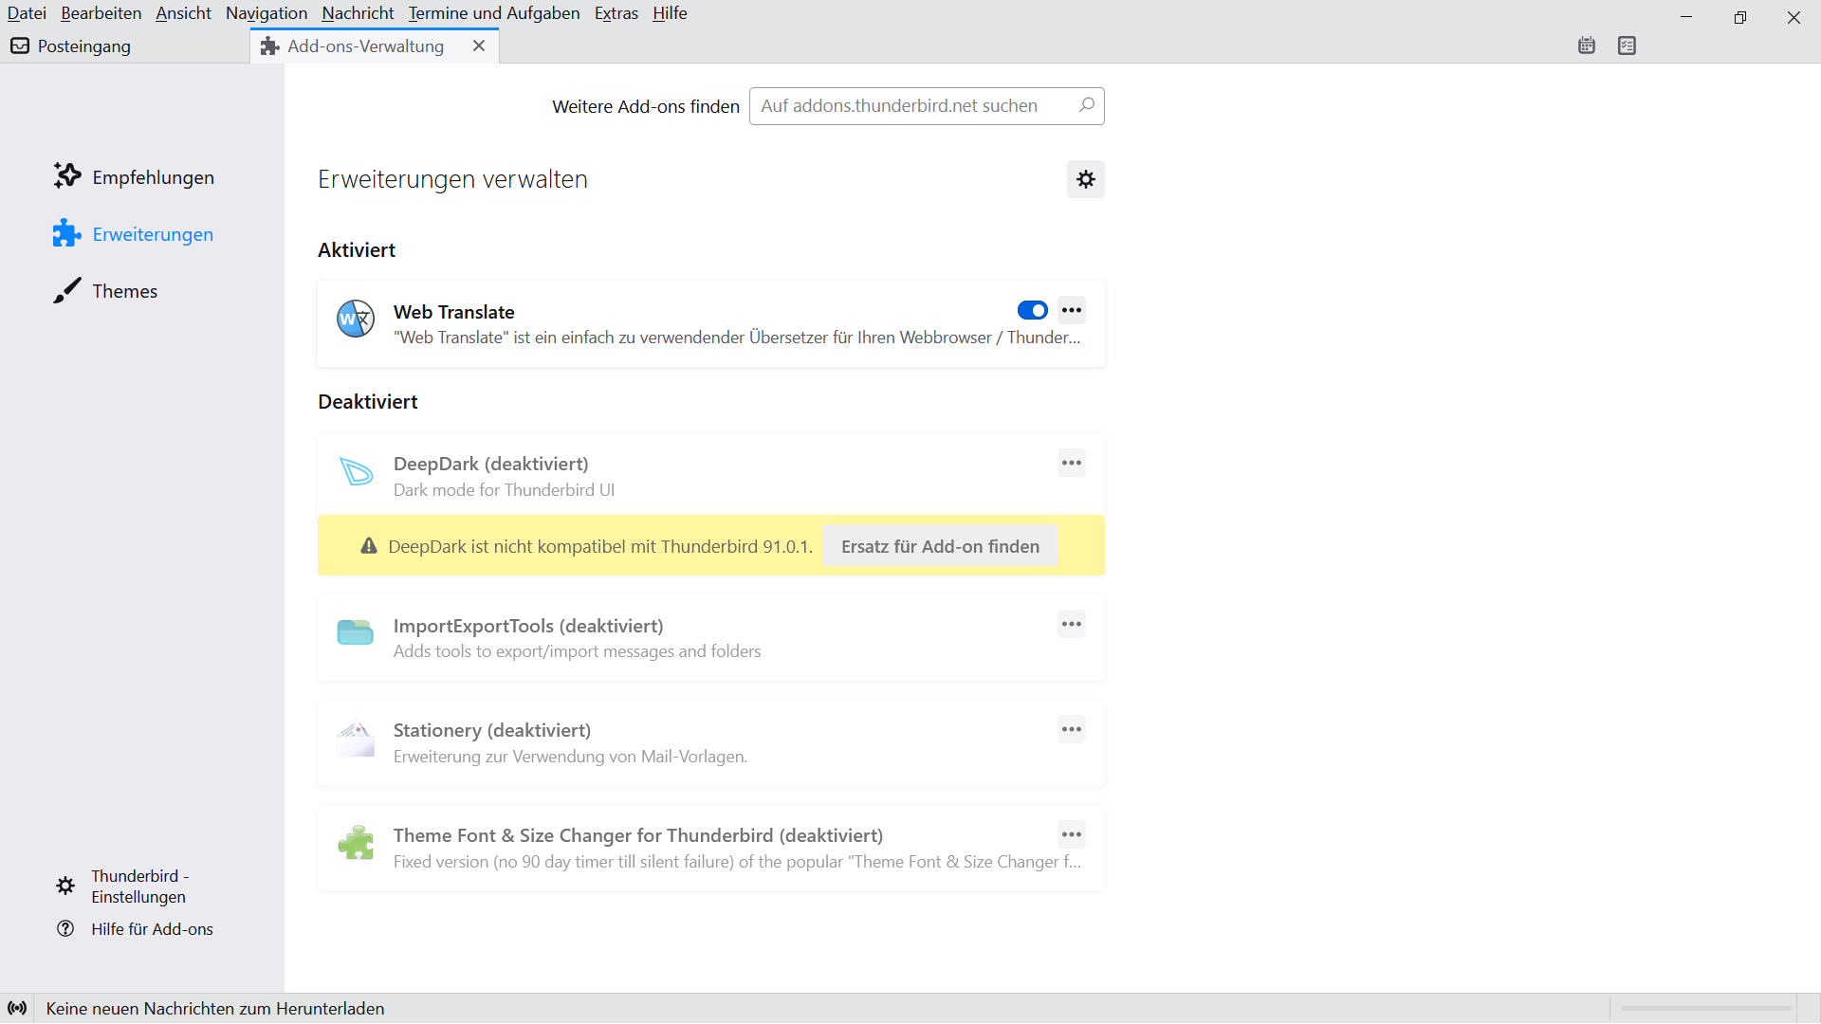This screenshot has width=1821, height=1024.
Task: Disable the Web Translate extension toggle
Action: coord(1032,310)
